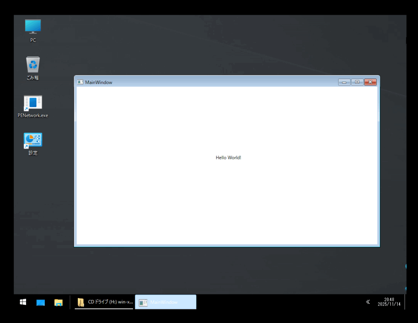Image resolution: width=418 pixels, height=323 pixels.
Task: Click the MainWindow taskbar button
Action: point(165,302)
